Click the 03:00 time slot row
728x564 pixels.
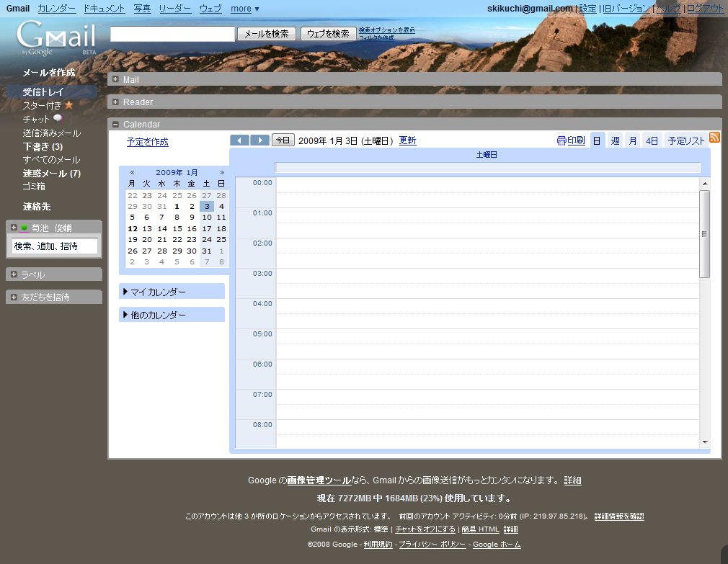(x=487, y=283)
